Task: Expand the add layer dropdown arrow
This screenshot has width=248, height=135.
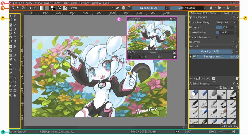Action: pyautogui.click(x=195, y=79)
